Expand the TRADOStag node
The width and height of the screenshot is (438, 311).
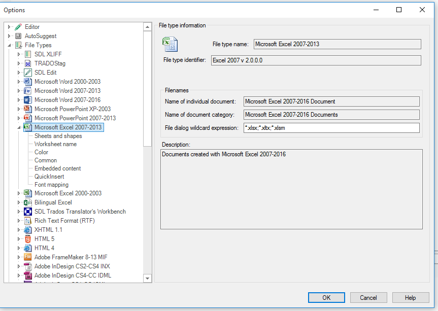tap(19, 63)
